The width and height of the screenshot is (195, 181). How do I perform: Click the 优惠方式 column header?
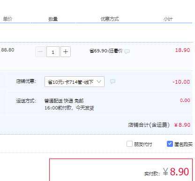click(x=110, y=19)
